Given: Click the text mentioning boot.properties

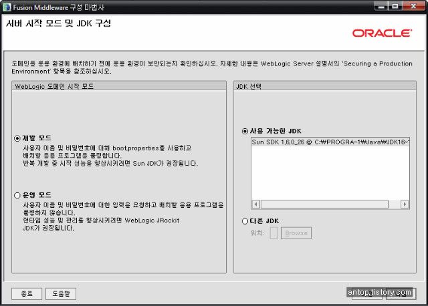Looking at the screenshot, I should pyautogui.click(x=107, y=148).
